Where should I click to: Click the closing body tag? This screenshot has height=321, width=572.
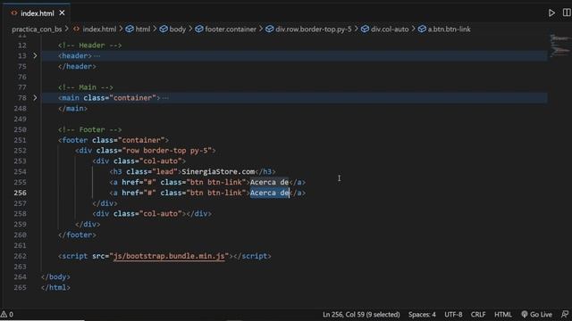coord(55,277)
